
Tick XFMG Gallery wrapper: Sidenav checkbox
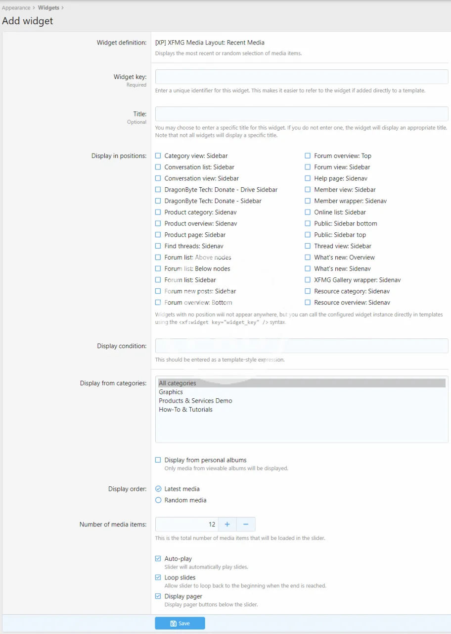point(308,280)
